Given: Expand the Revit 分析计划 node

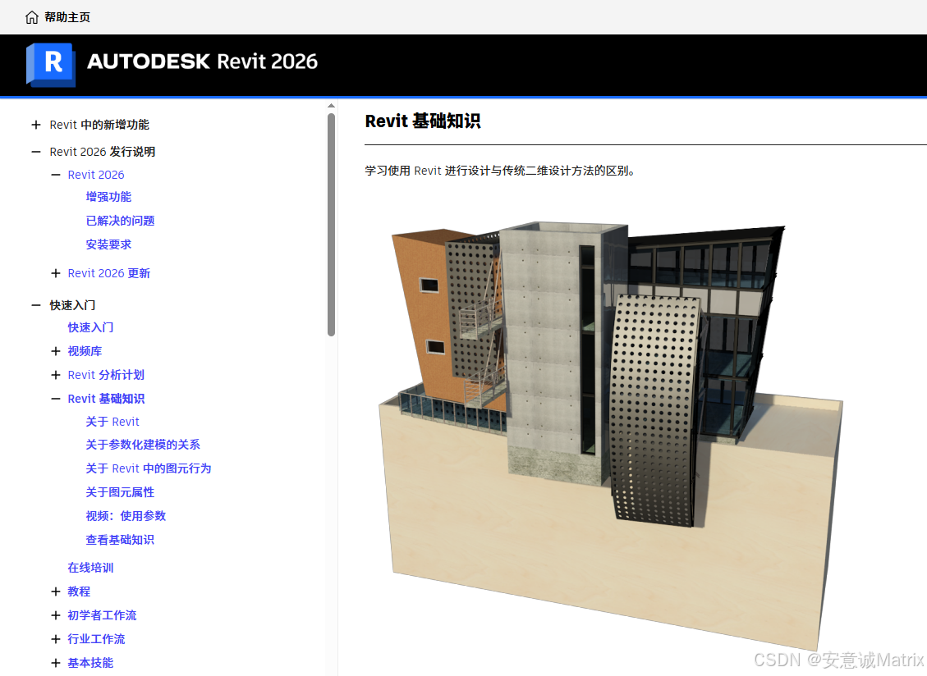Looking at the screenshot, I should (x=56, y=375).
